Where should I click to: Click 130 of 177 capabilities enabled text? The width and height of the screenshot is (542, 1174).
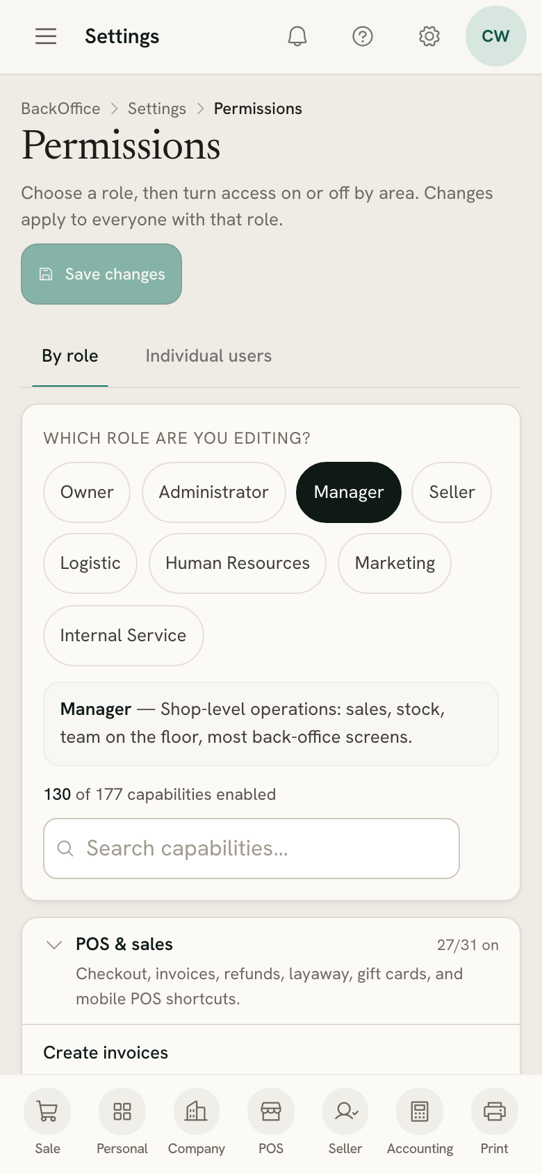click(x=160, y=794)
